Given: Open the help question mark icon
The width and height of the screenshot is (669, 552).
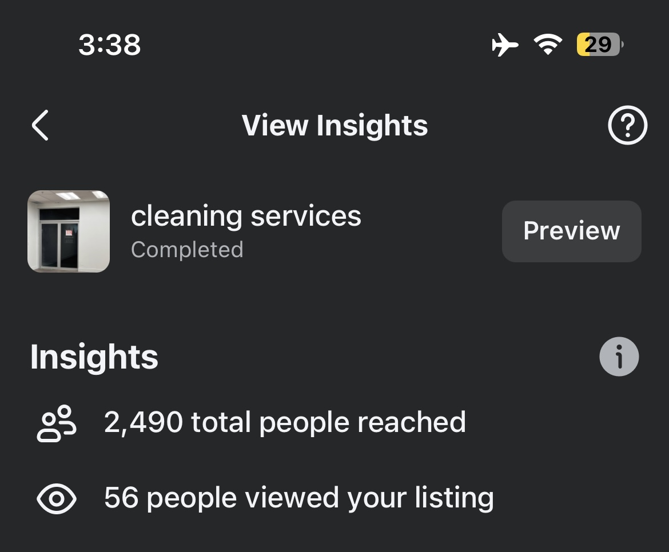Looking at the screenshot, I should coord(627,126).
